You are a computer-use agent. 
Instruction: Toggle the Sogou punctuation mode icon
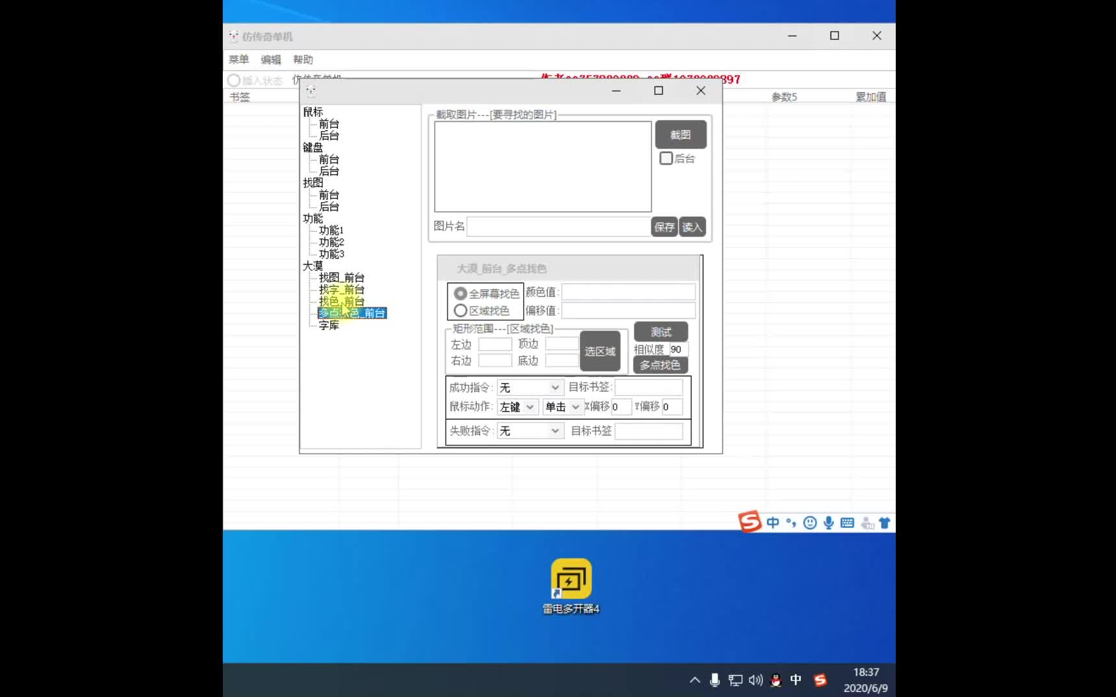791,523
